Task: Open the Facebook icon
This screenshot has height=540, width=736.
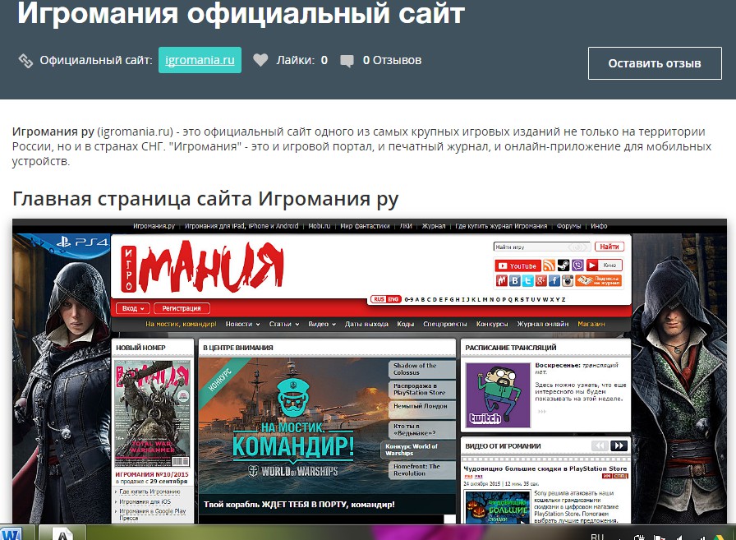Action: tap(554, 281)
